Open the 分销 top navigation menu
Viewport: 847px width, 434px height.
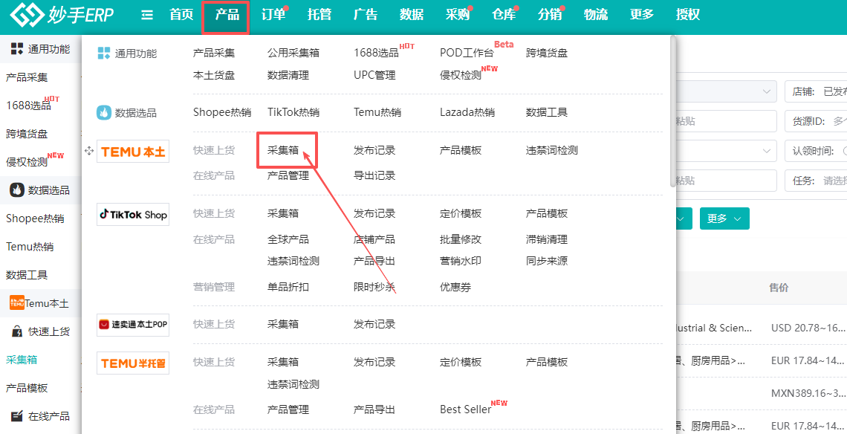tap(550, 15)
